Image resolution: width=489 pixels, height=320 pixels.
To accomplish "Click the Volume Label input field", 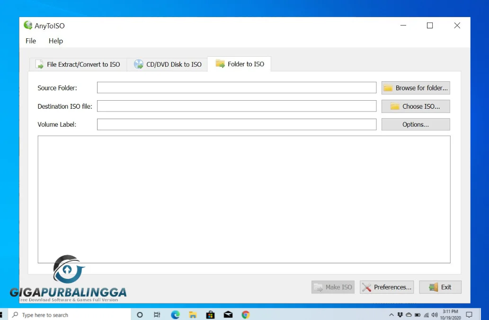I will point(237,124).
